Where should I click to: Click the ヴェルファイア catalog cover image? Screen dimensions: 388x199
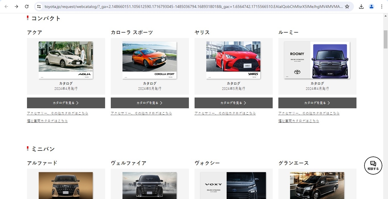[150, 185]
